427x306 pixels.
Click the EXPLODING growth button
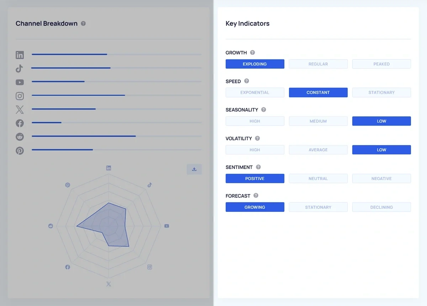pos(255,64)
